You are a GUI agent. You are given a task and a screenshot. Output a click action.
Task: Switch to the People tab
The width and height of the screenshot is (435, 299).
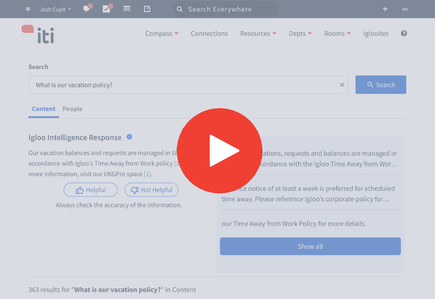coord(72,109)
